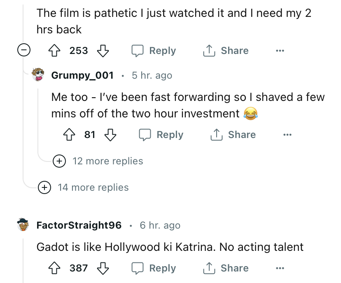Screen dimensions: 341x283
Task: Reply to Grumpy_001's comment
Action: pyautogui.click(x=161, y=135)
